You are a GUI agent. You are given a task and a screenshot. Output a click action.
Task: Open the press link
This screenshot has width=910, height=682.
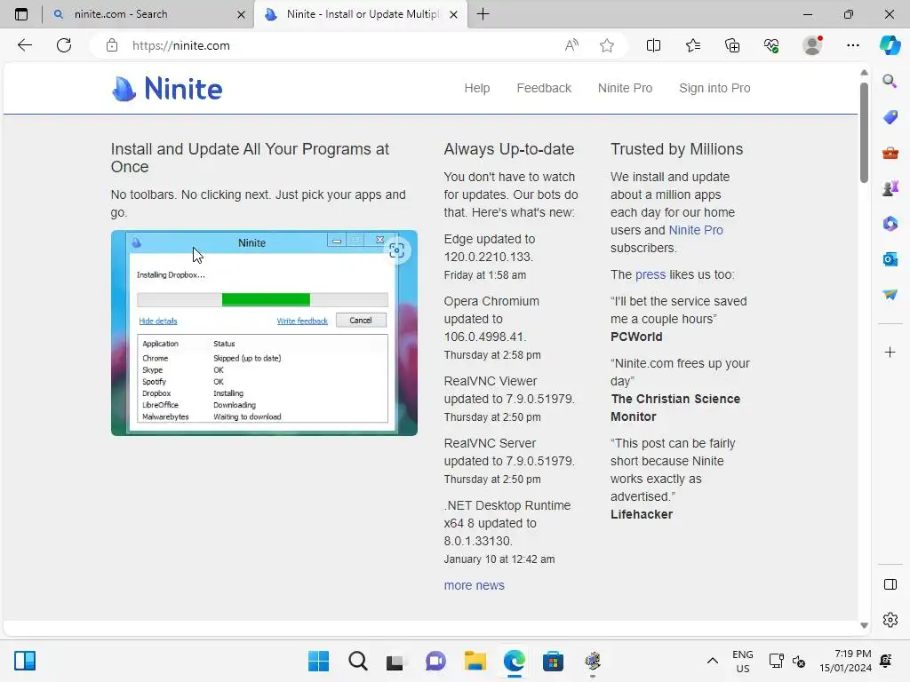651,274
